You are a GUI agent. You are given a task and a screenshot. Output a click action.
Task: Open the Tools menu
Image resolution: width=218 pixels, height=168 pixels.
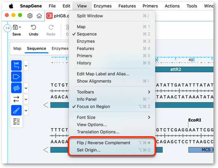(192, 6)
